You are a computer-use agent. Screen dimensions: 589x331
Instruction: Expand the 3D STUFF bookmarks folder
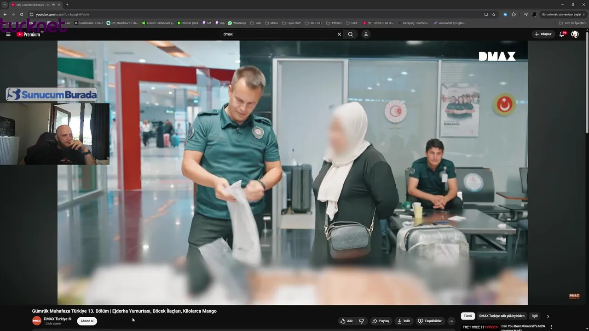314,23
